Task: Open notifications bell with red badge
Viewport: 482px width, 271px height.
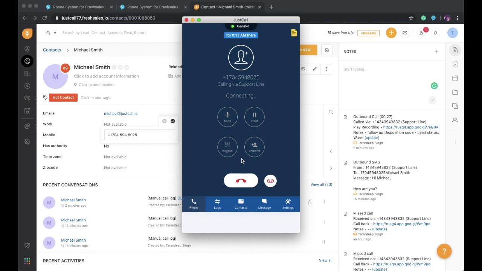Action: (422, 33)
